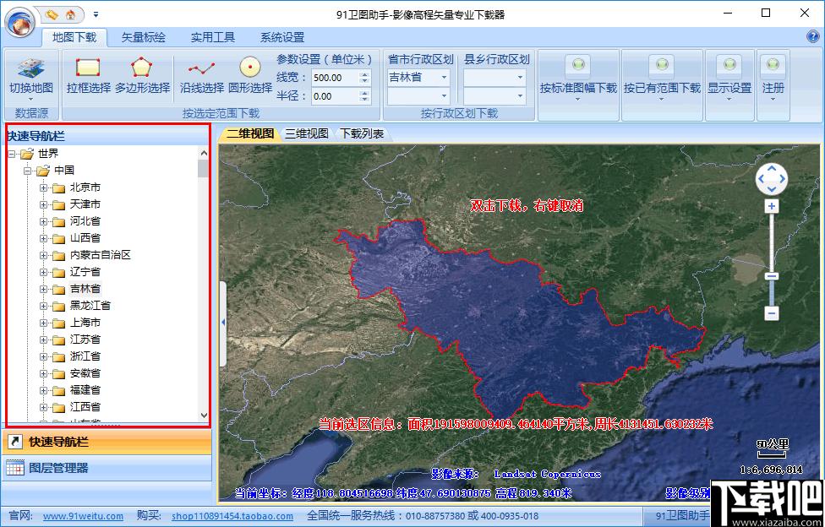This screenshot has width=825, height=527.
Task: Open the 切换地图 dropdown arrow
Action: point(31,100)
